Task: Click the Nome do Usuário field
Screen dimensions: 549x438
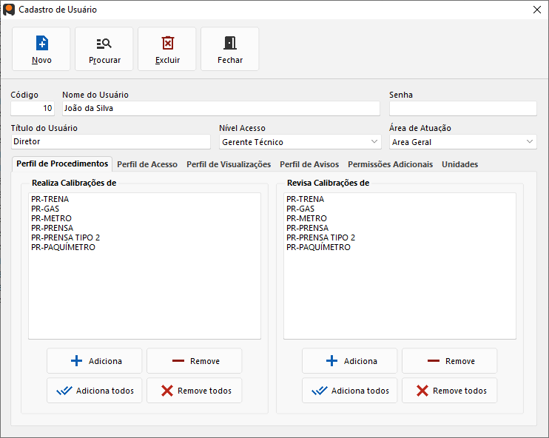Action: point(220,109)
